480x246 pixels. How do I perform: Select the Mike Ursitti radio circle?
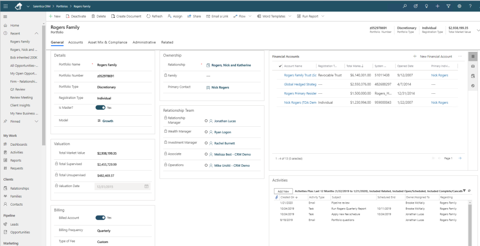coord(206,165)
